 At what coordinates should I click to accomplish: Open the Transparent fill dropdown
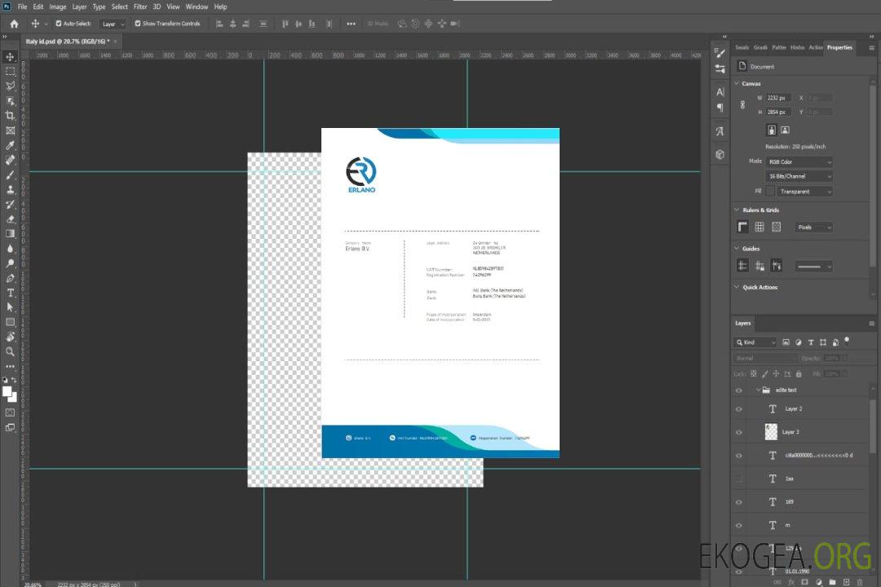(805, 192)
